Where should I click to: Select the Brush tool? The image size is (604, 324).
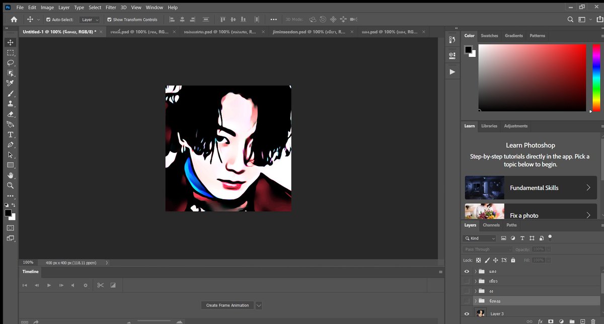[x=10, y=94]
